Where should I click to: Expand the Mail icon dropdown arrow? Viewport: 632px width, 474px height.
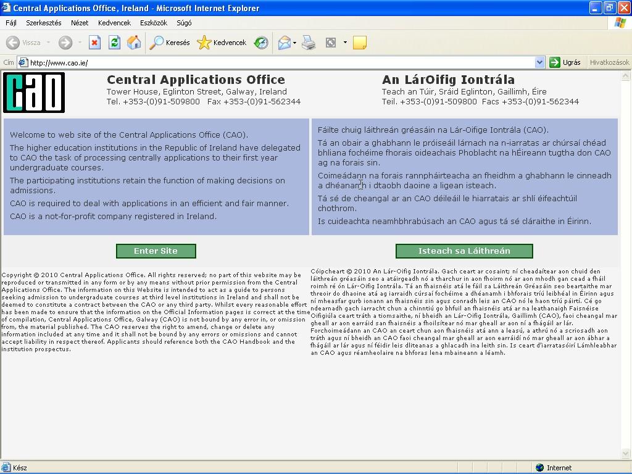point(295,43)
